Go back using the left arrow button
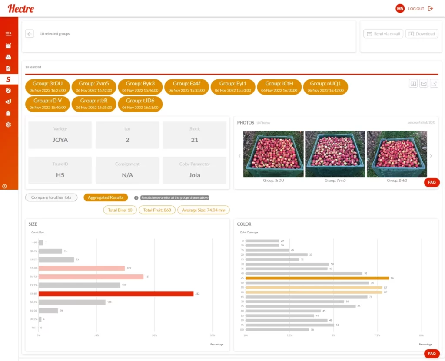The width and height of the screenshot is (445, 361). [30, 34]
